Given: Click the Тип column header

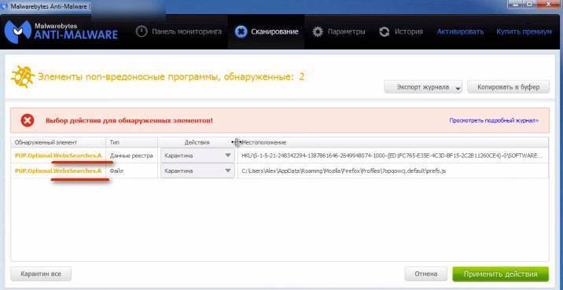Looking at the screenshot, I should click(132, 142).
